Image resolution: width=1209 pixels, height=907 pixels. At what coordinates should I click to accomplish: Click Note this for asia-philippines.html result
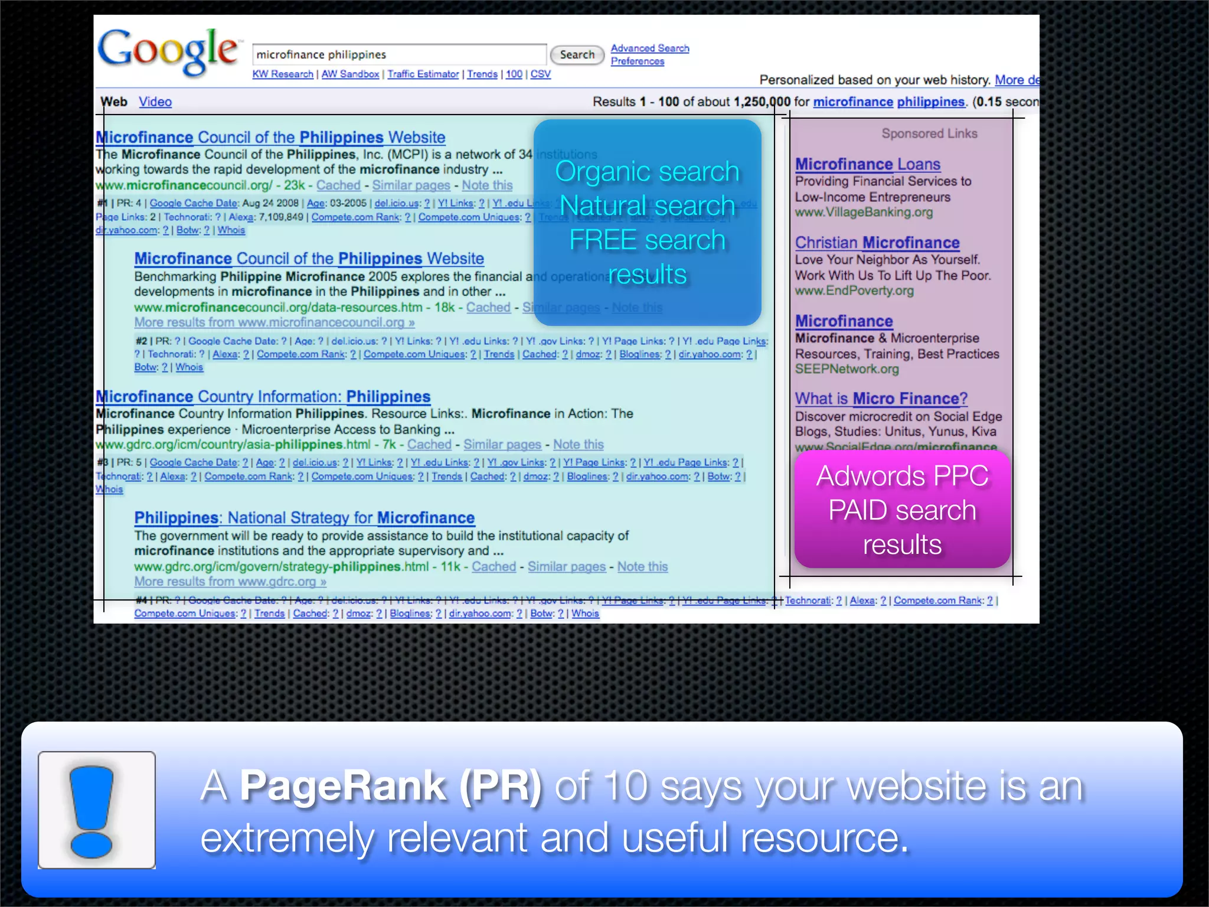(579, 445)
